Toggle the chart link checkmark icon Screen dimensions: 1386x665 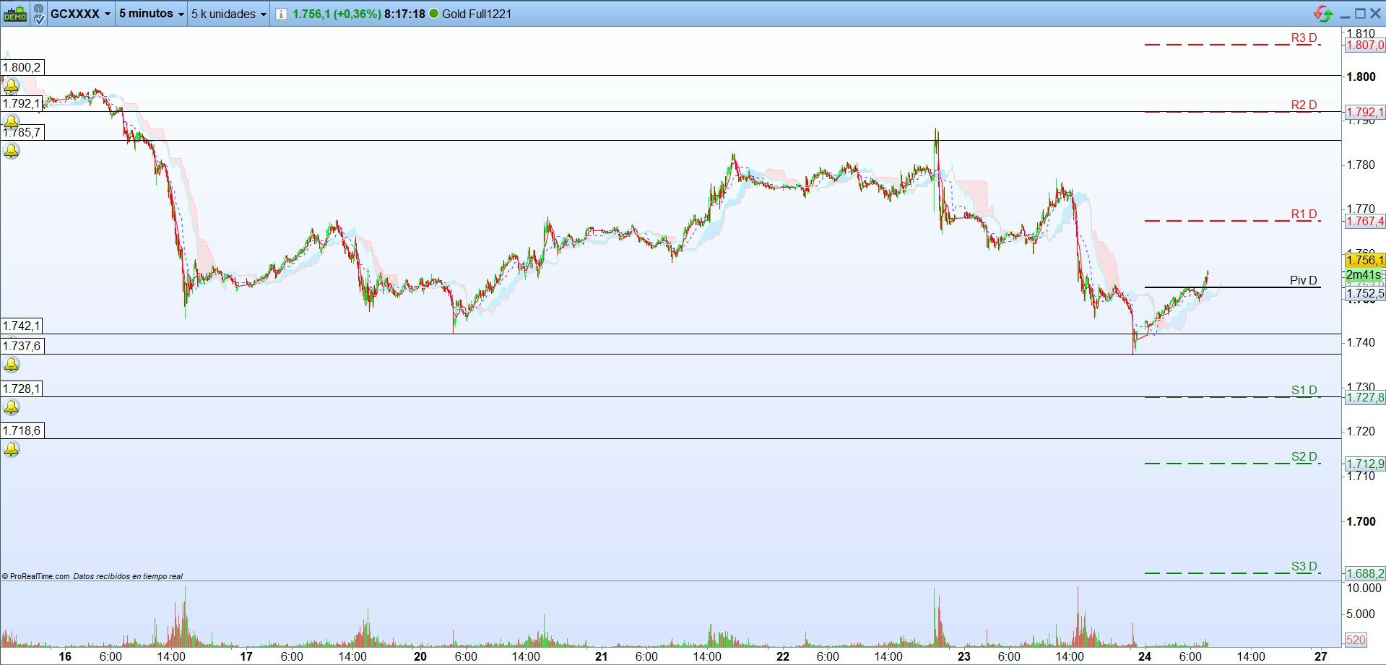click(x=38, y=14)
